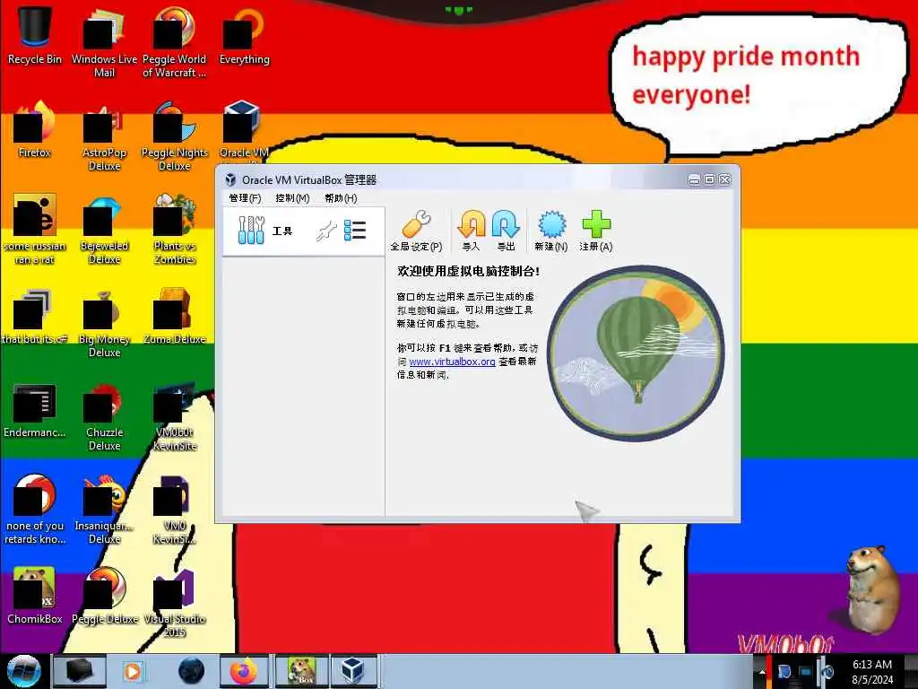Image resolution: width=918 pixels, height=689 pixels.
Task: Select the Plants vs Zombies icon
Action: (175, 230)
